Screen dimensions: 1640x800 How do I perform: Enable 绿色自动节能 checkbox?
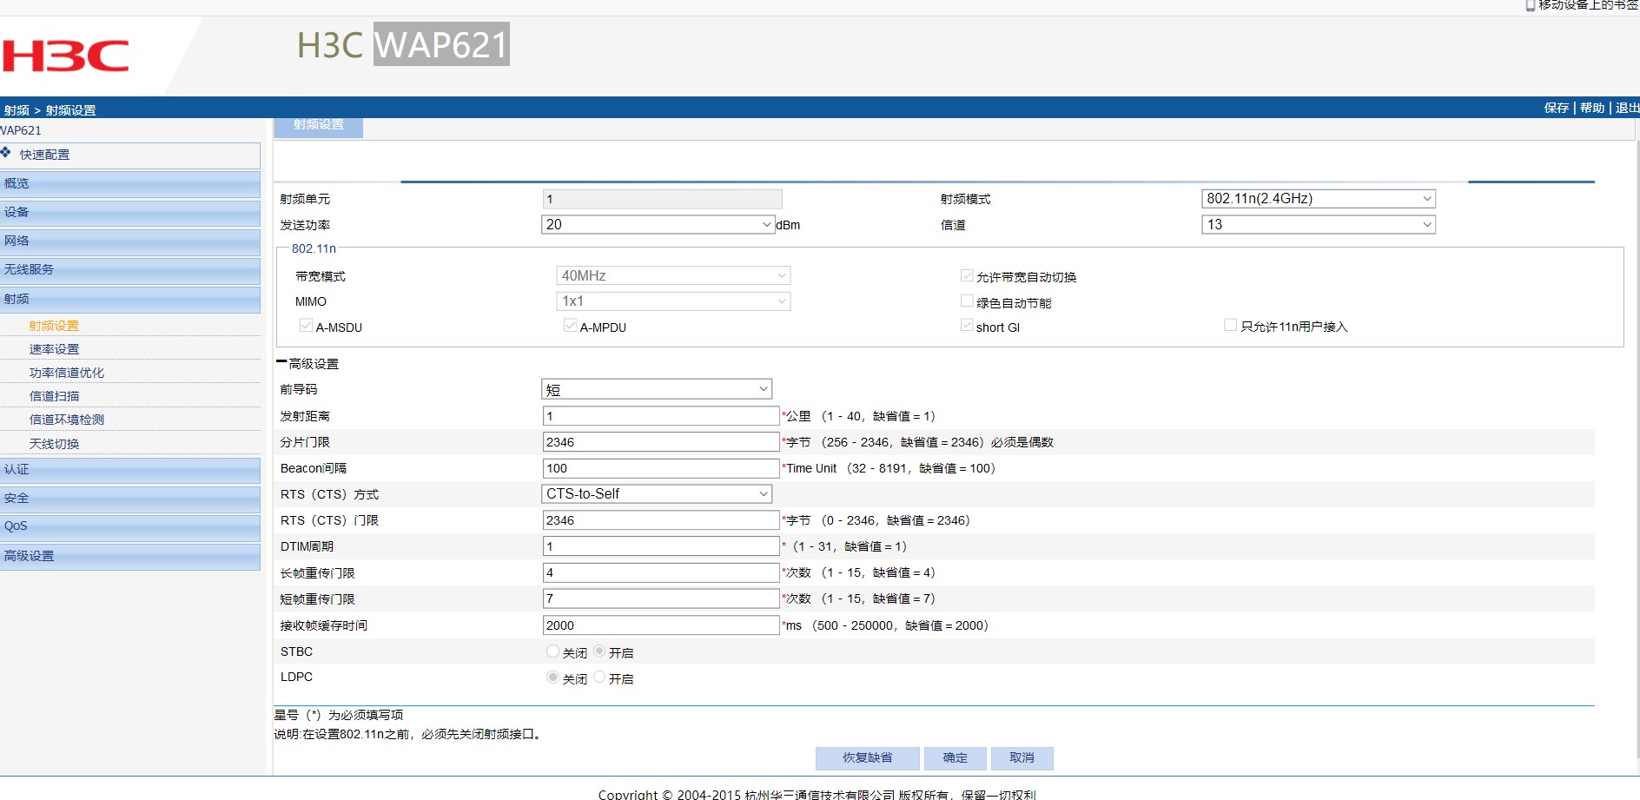coord(967,301)
